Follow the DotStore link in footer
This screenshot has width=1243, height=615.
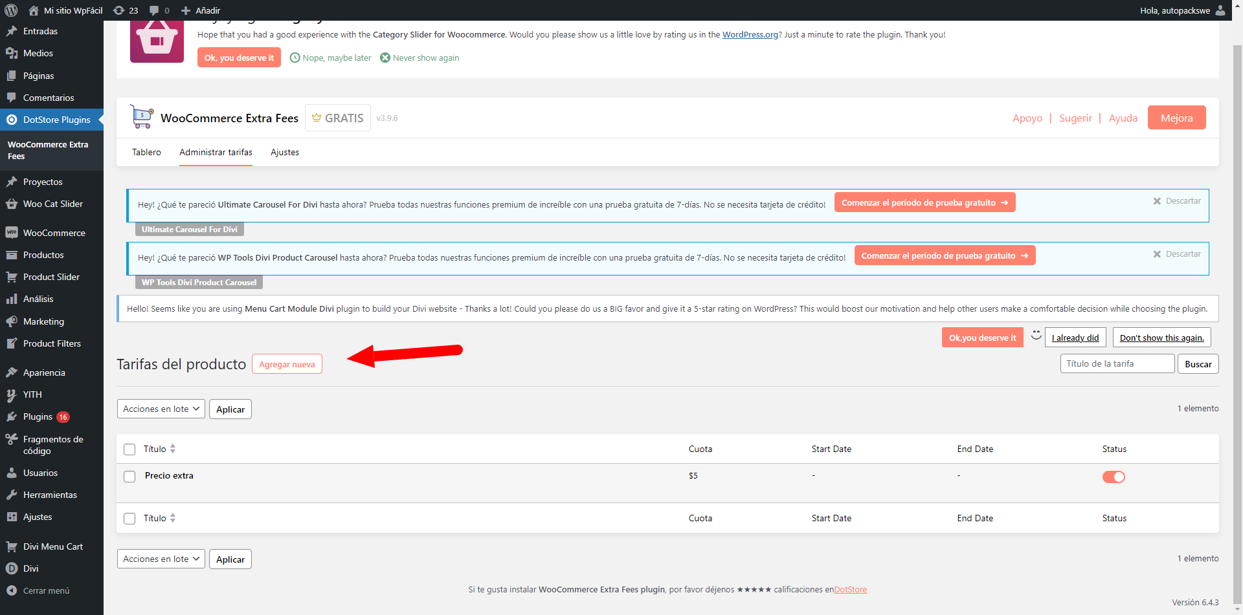[850, 589]
